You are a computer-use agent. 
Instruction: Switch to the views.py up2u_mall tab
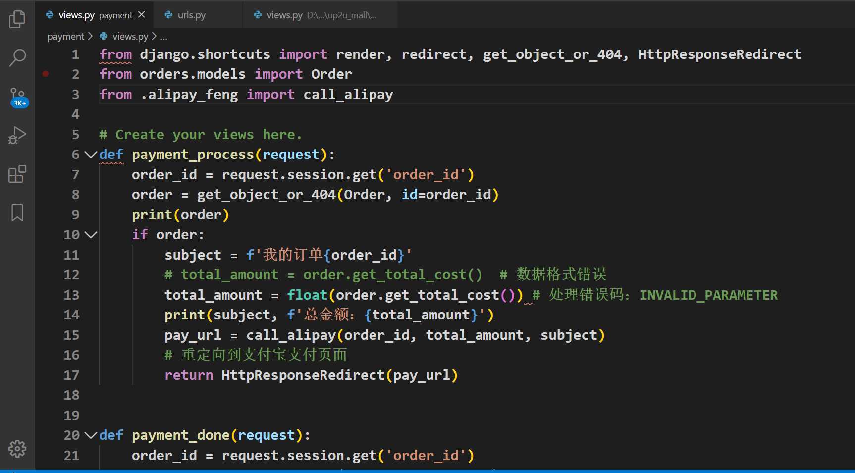point(320,15)
